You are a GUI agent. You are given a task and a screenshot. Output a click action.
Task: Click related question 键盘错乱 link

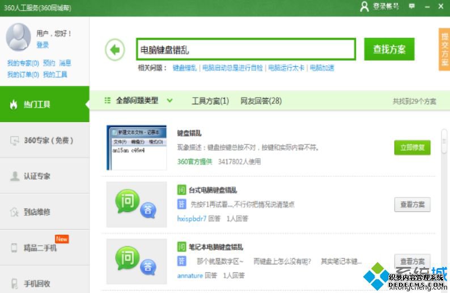coord(185,68)
